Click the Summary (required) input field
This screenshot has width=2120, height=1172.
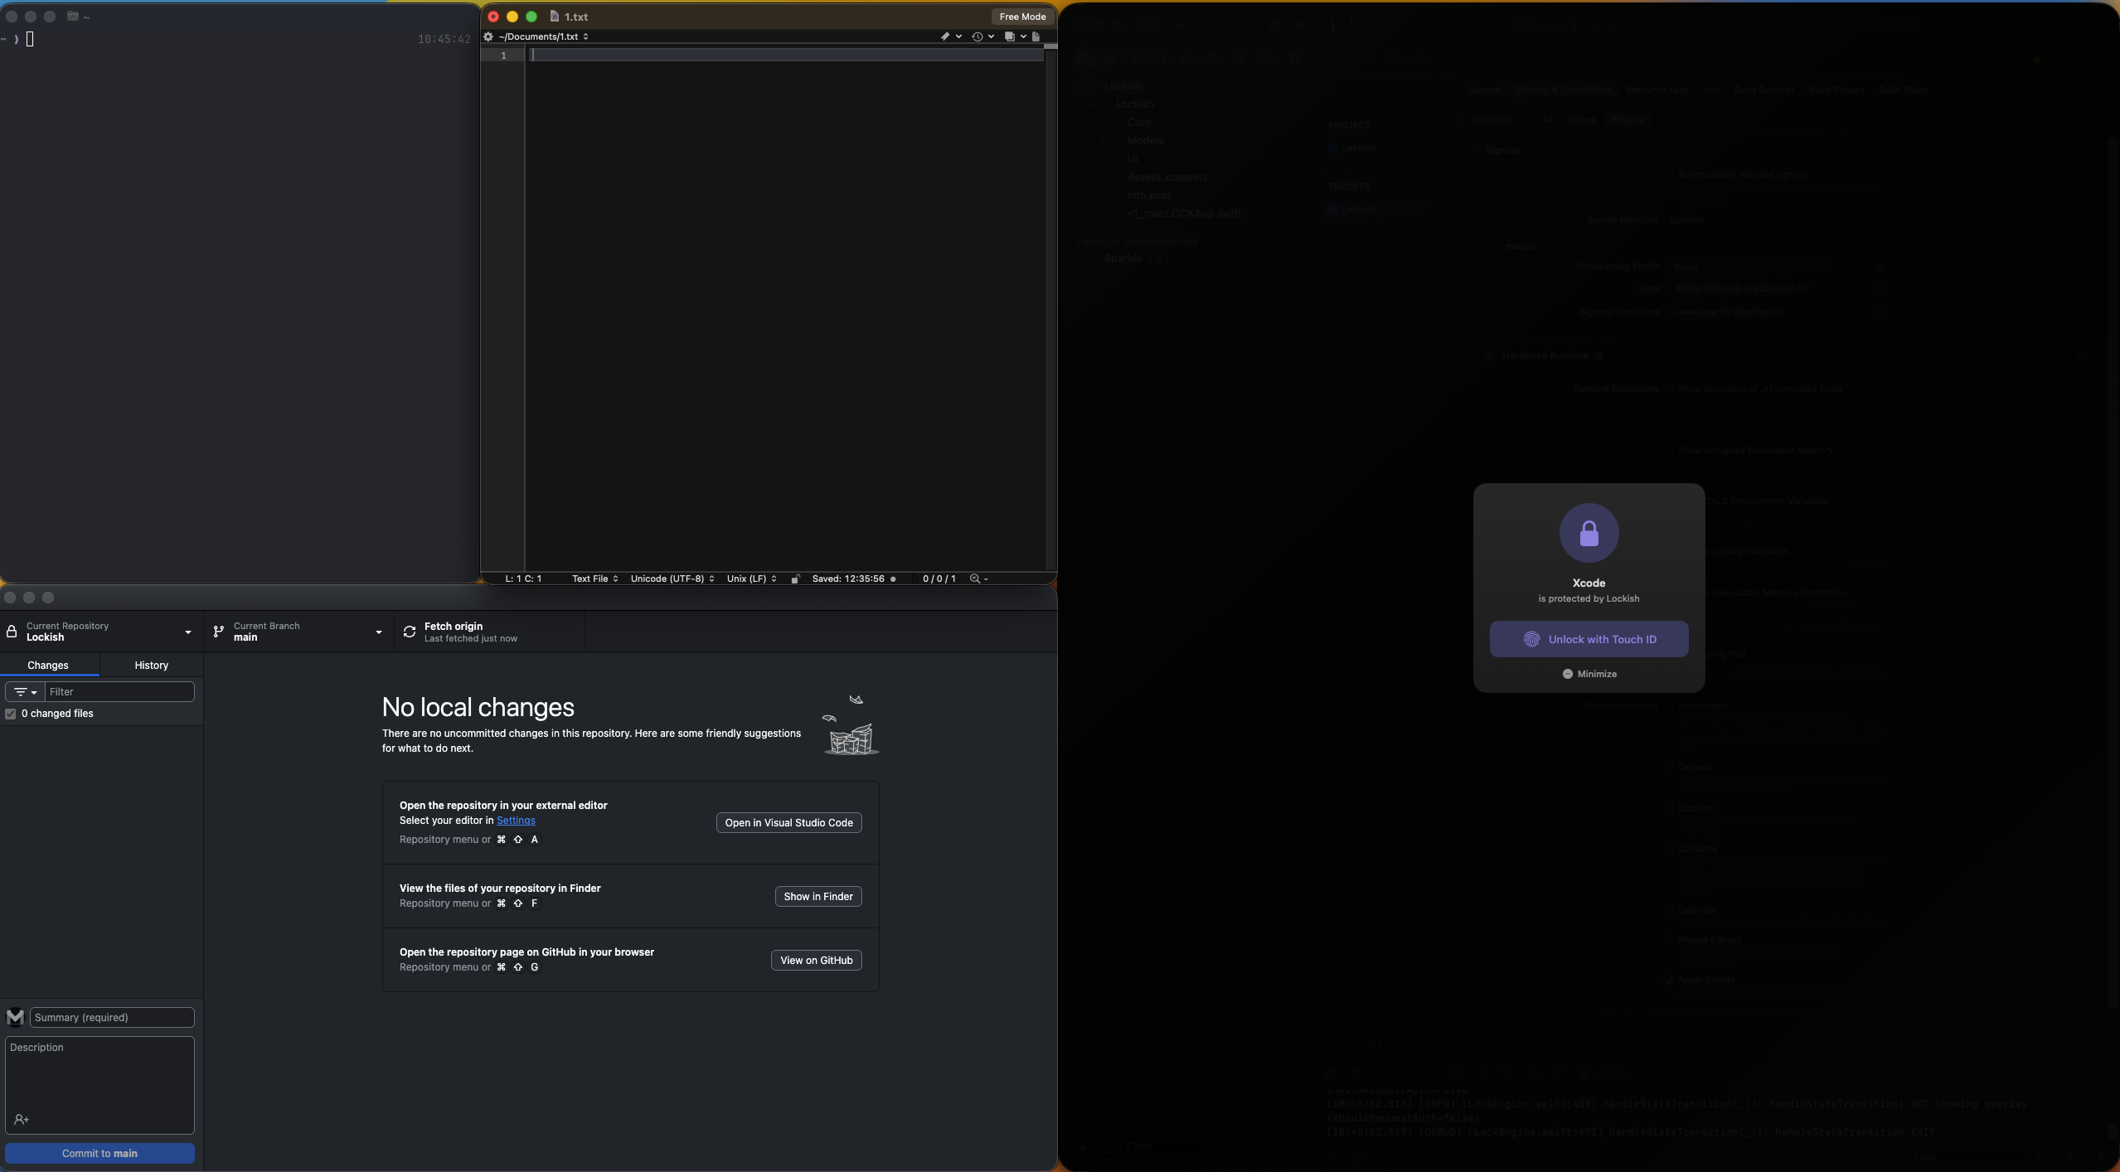coord(111,1017)
